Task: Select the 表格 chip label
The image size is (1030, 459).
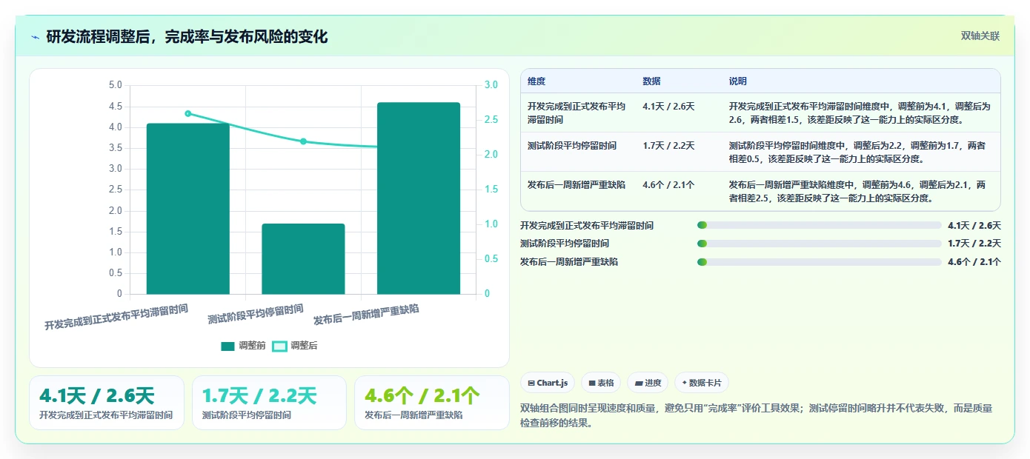Action: [x=605, y=383]
